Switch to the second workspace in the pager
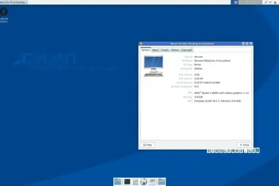 (243, 2)
